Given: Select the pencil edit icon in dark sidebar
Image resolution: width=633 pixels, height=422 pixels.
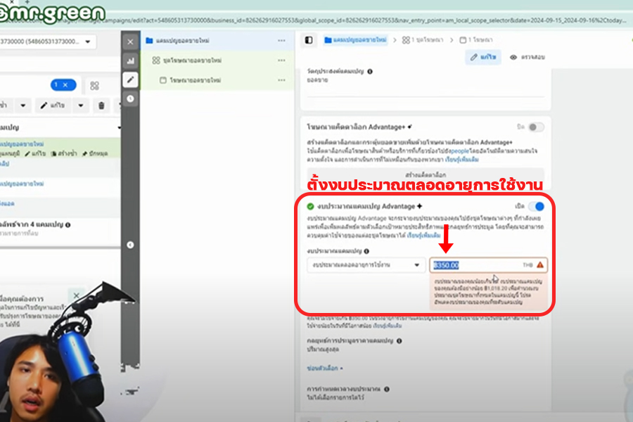Looking at the screenshot, I should (130, 79).
